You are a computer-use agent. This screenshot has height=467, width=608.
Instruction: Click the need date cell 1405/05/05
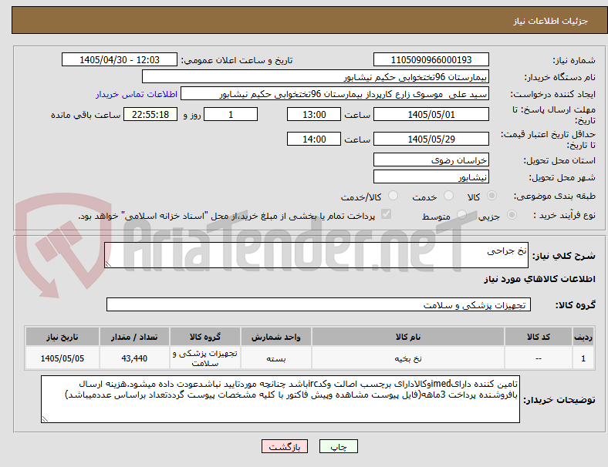coord(62,358)
